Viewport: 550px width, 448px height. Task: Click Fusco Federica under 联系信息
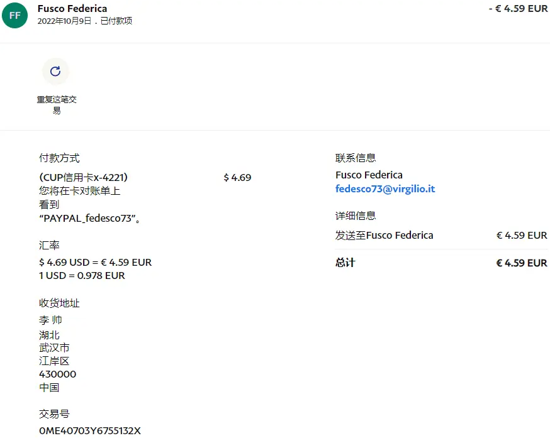pyautogui.click(x=369, y=175)
